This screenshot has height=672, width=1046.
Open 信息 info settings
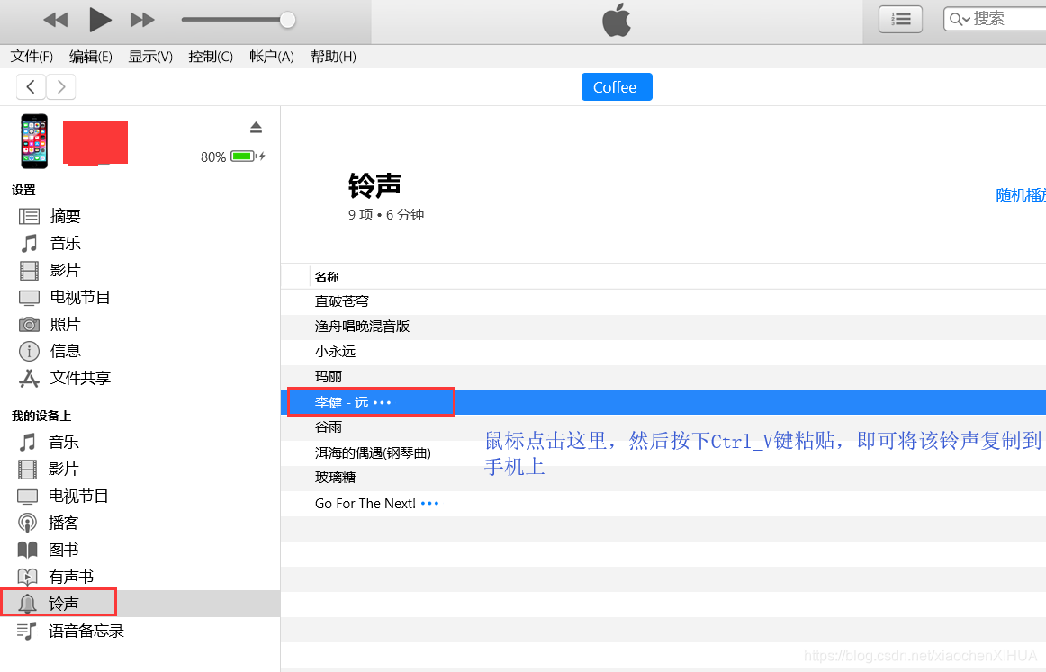pyautogui.click(x=66, y=351)
